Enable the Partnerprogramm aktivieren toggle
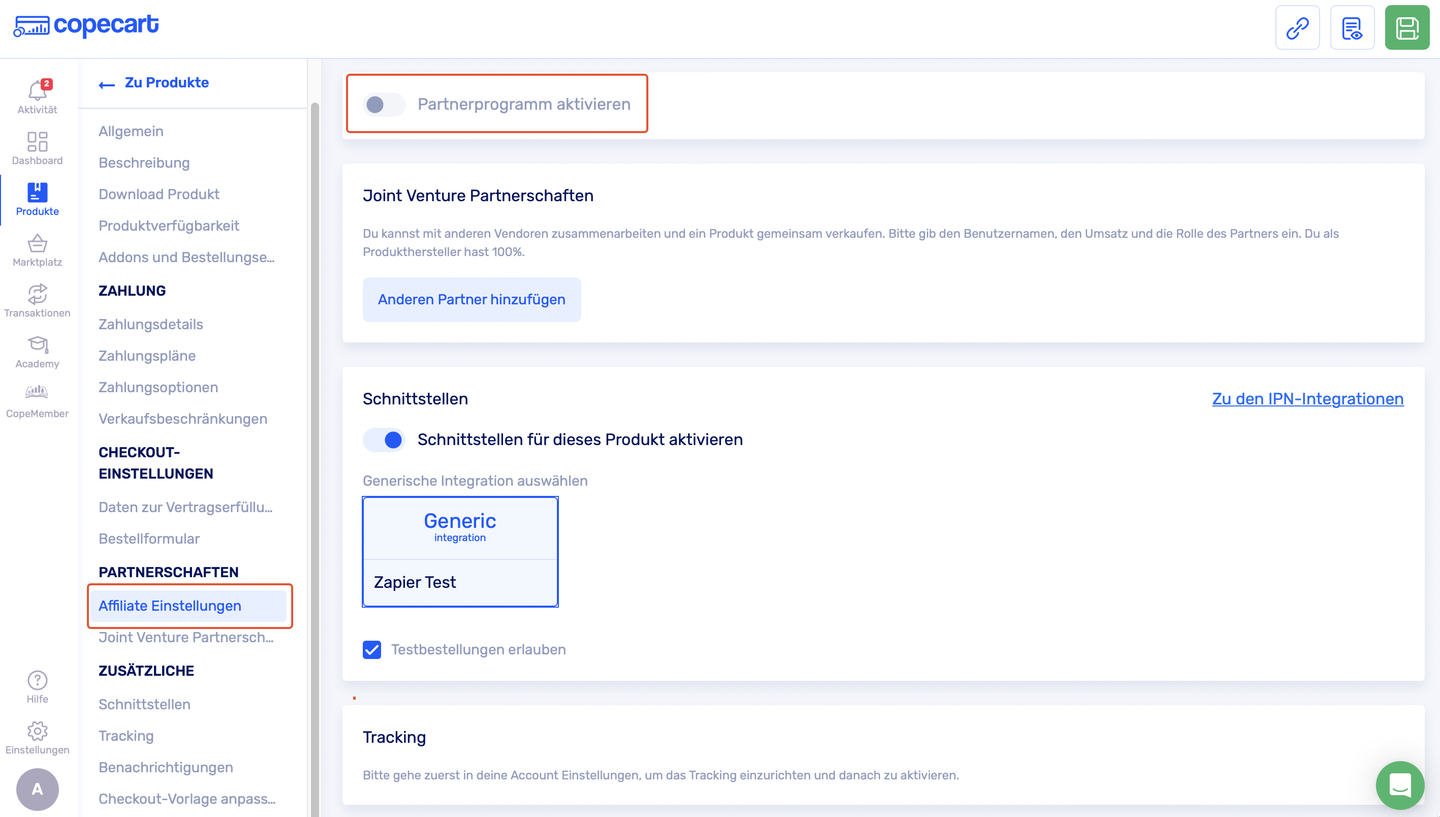The width and height of the screenshot is (1440, 817). pos(384,105)
